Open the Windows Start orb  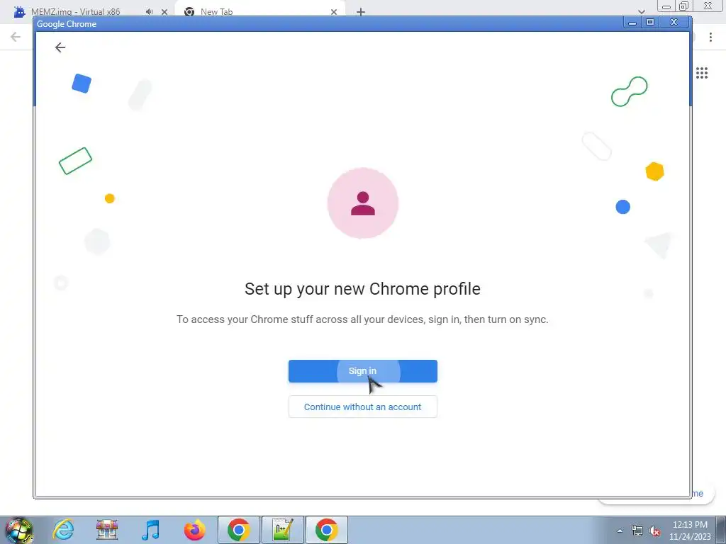[x=19, y=530]
